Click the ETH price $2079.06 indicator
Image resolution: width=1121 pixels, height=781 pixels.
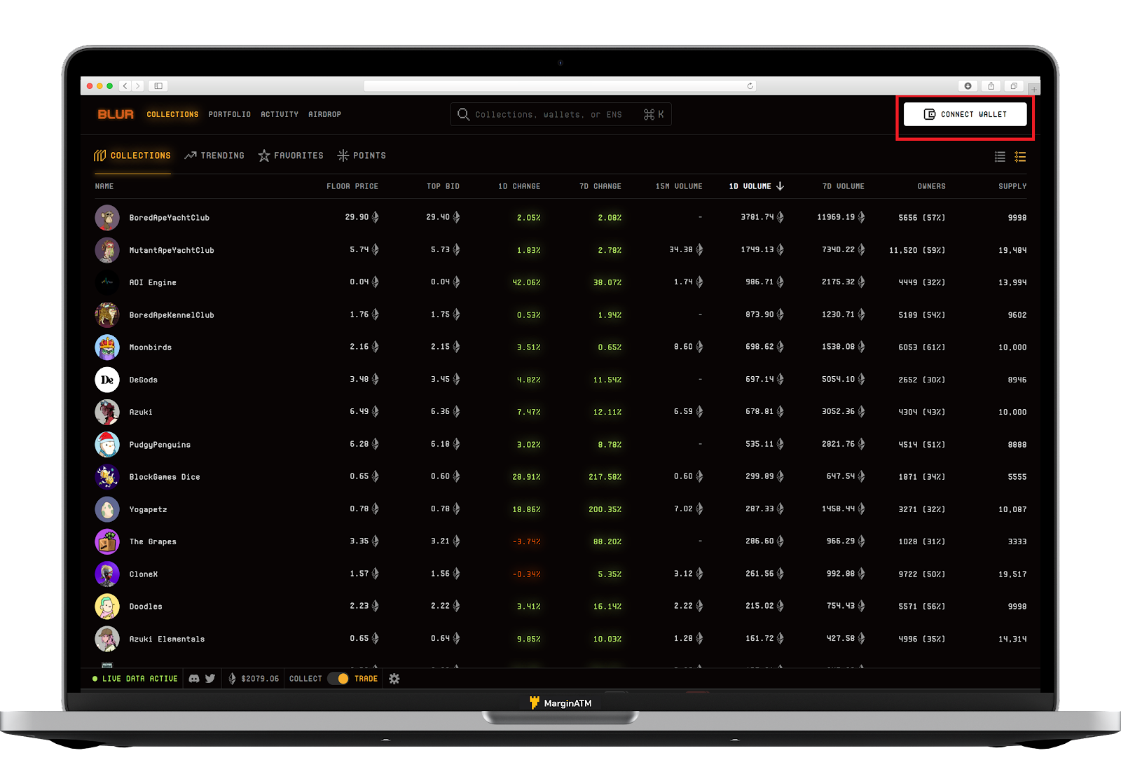254,679
